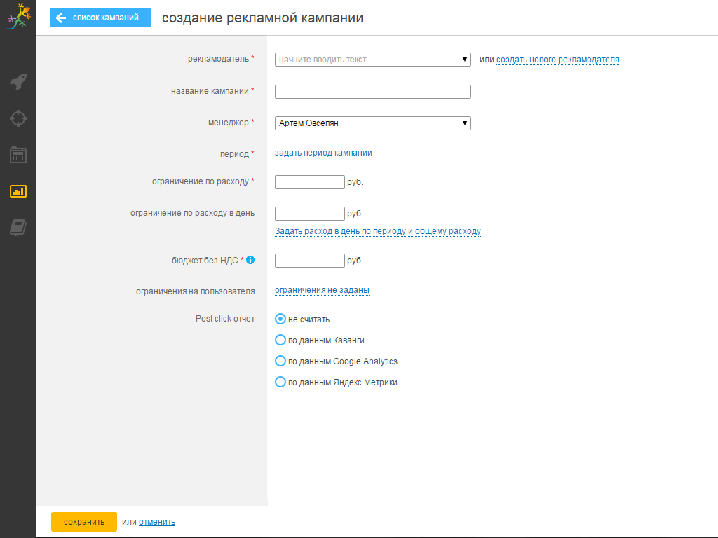This screenshot has width=718, height=538.
Task: Click the 'название кампании' text field
Action: click(372, 92)
